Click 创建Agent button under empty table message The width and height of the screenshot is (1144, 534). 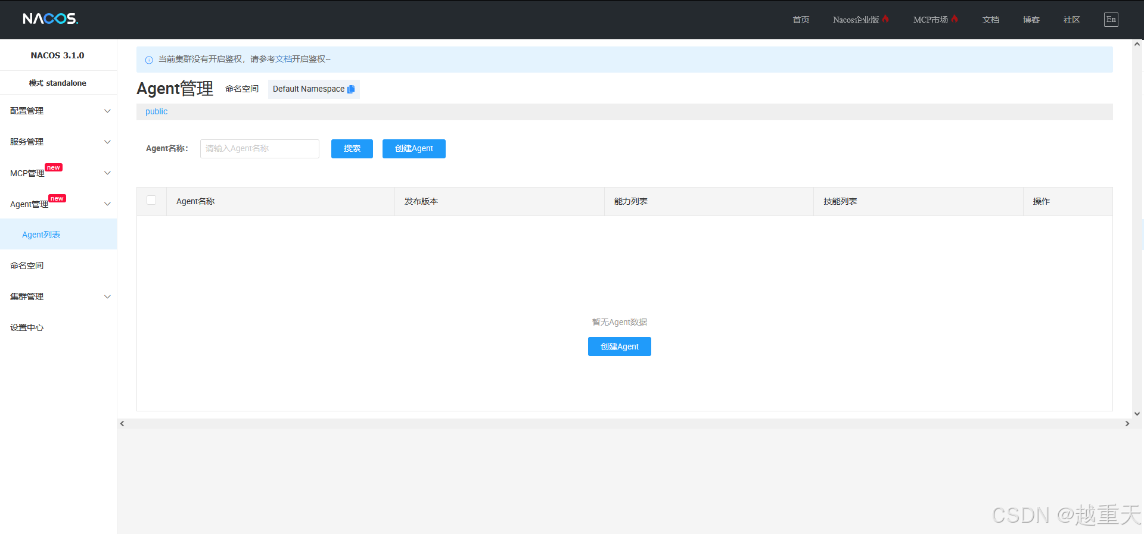[620, 346]
